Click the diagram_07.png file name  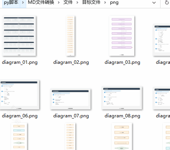(x=71, y=116)
